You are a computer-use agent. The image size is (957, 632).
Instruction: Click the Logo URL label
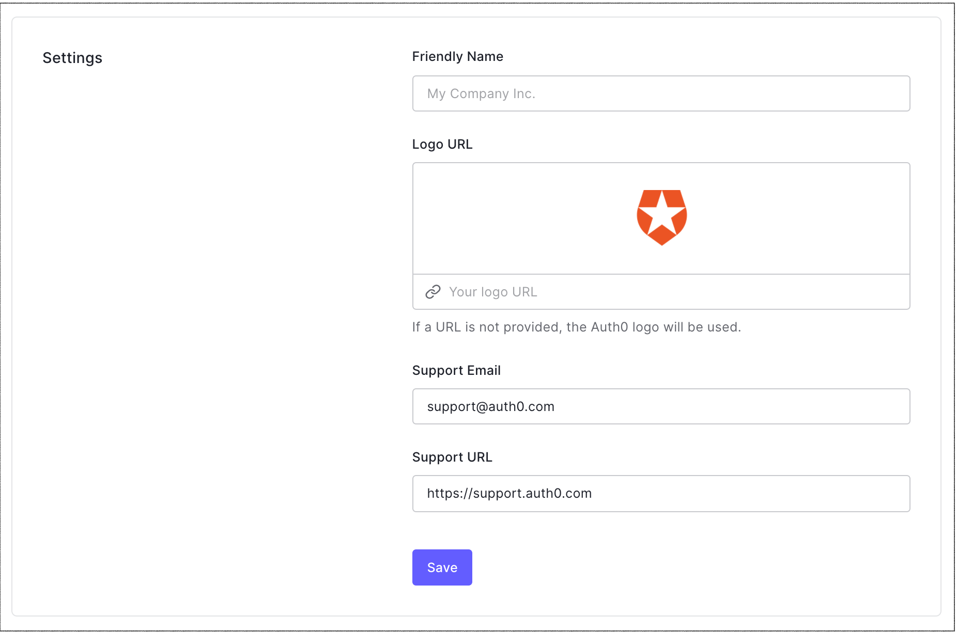[442, 144]
